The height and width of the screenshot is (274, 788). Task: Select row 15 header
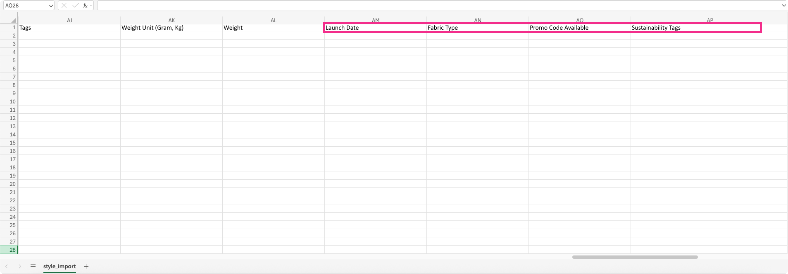13,143
